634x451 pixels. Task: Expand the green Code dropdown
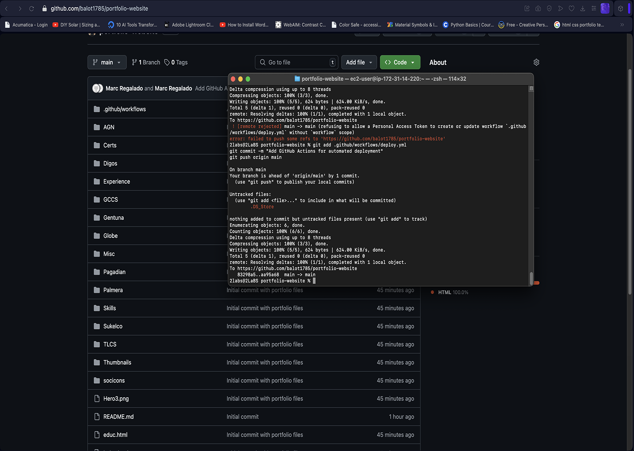pos(400,63)
